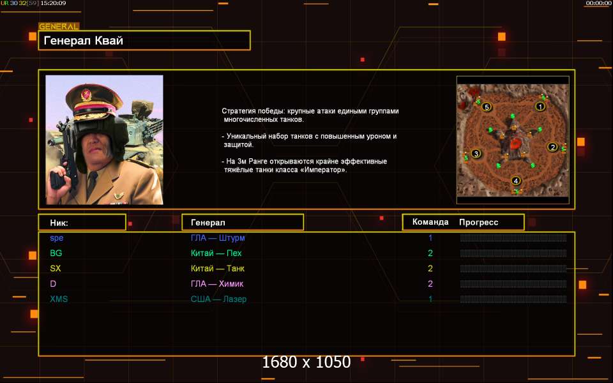
Task: Click the GENERAL label above the title
Action: (59, 27)
